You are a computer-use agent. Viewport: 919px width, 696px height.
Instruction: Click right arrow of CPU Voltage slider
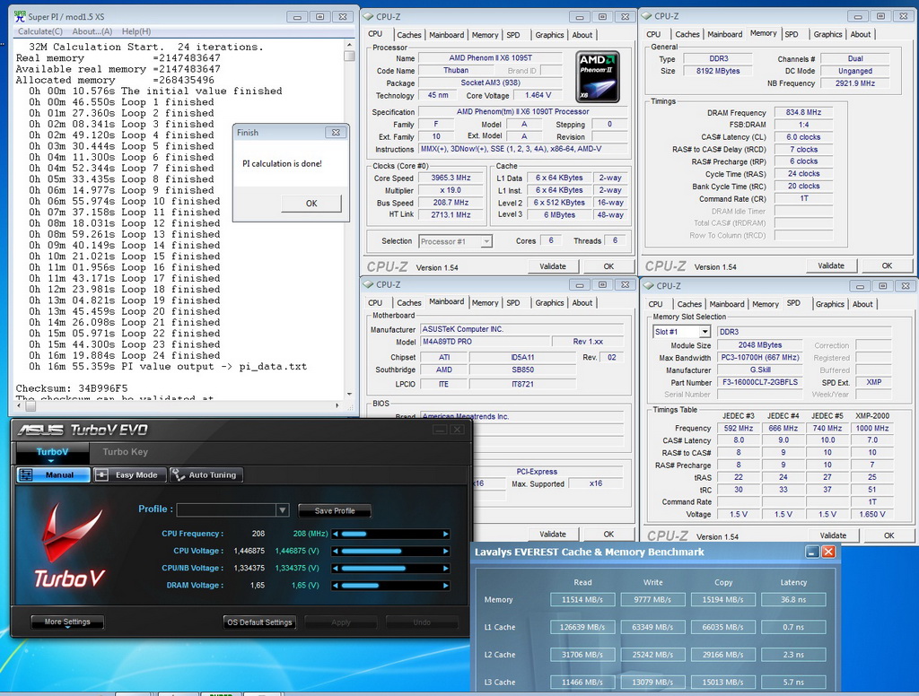click(446, 551)
